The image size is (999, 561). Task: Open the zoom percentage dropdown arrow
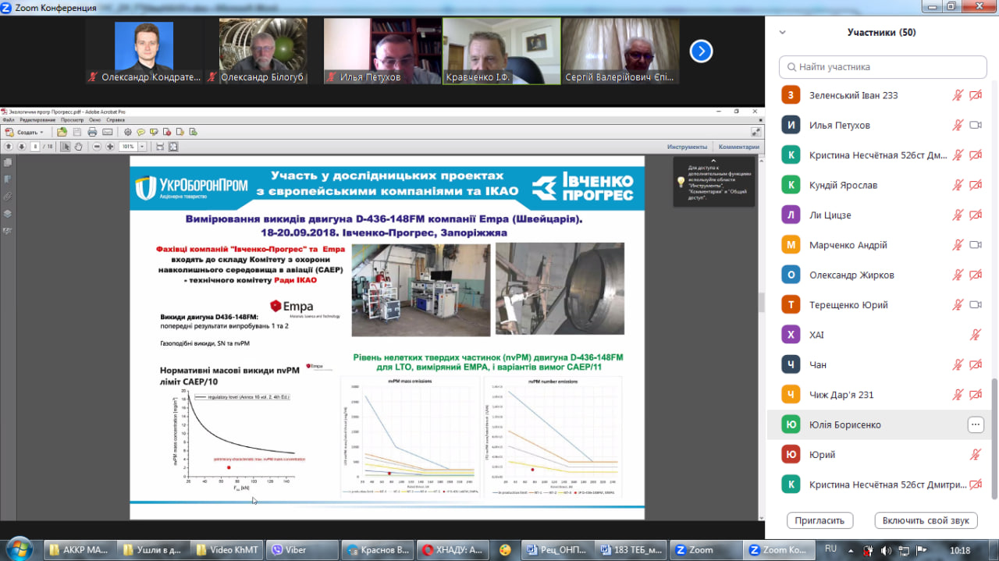tap(143, 147)
